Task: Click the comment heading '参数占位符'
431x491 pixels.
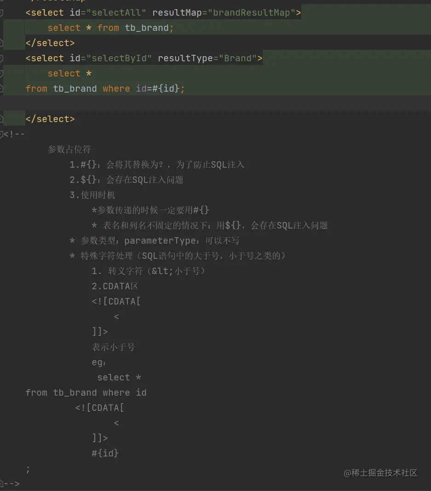Action: (x=69, y=149)
